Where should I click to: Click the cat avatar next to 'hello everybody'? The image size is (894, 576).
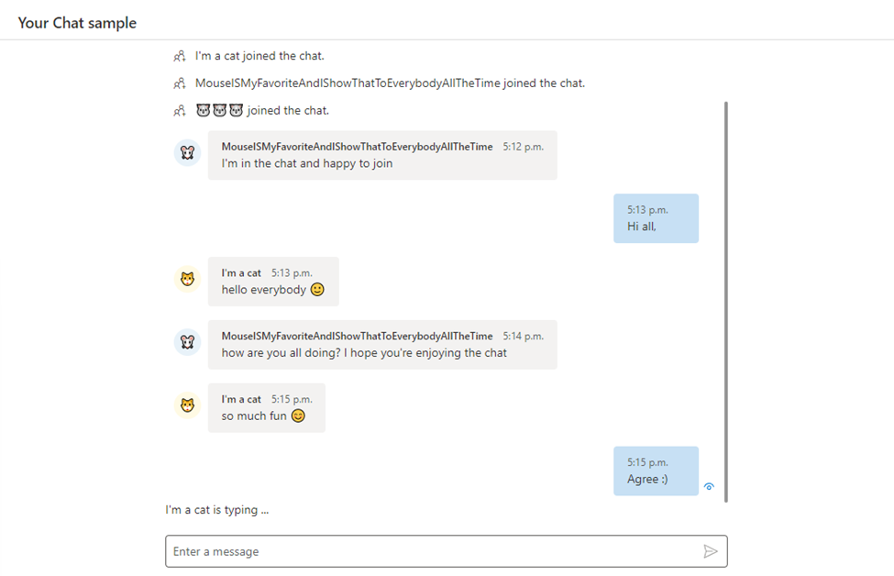click(x=188, y=280)
